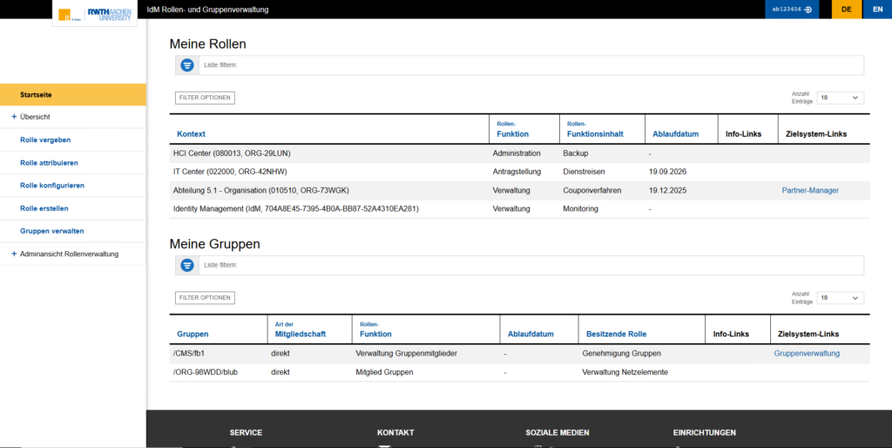Click the KONTAKT footer heading
892x448 pixels.
(x=395, y=432)
